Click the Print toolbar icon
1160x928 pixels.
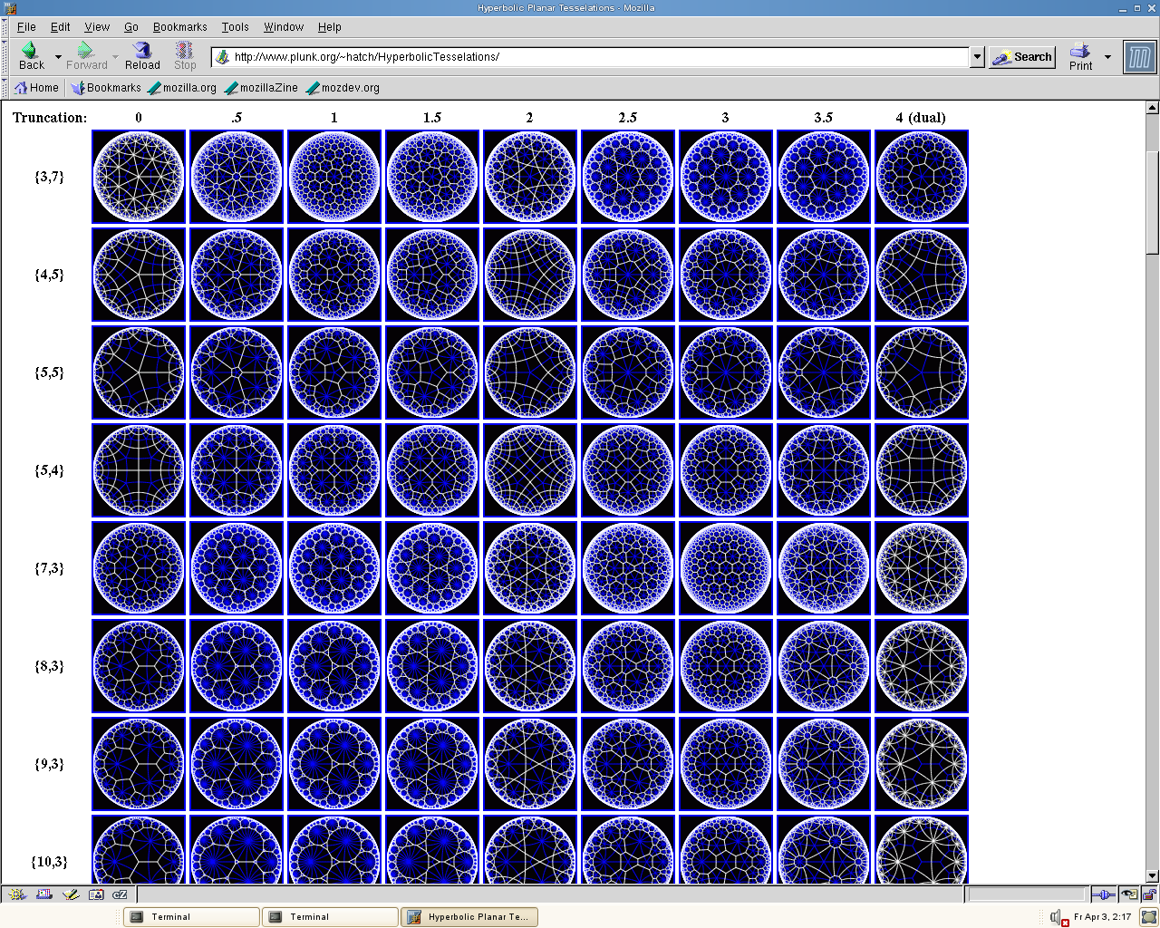(x=1080, y=56)
